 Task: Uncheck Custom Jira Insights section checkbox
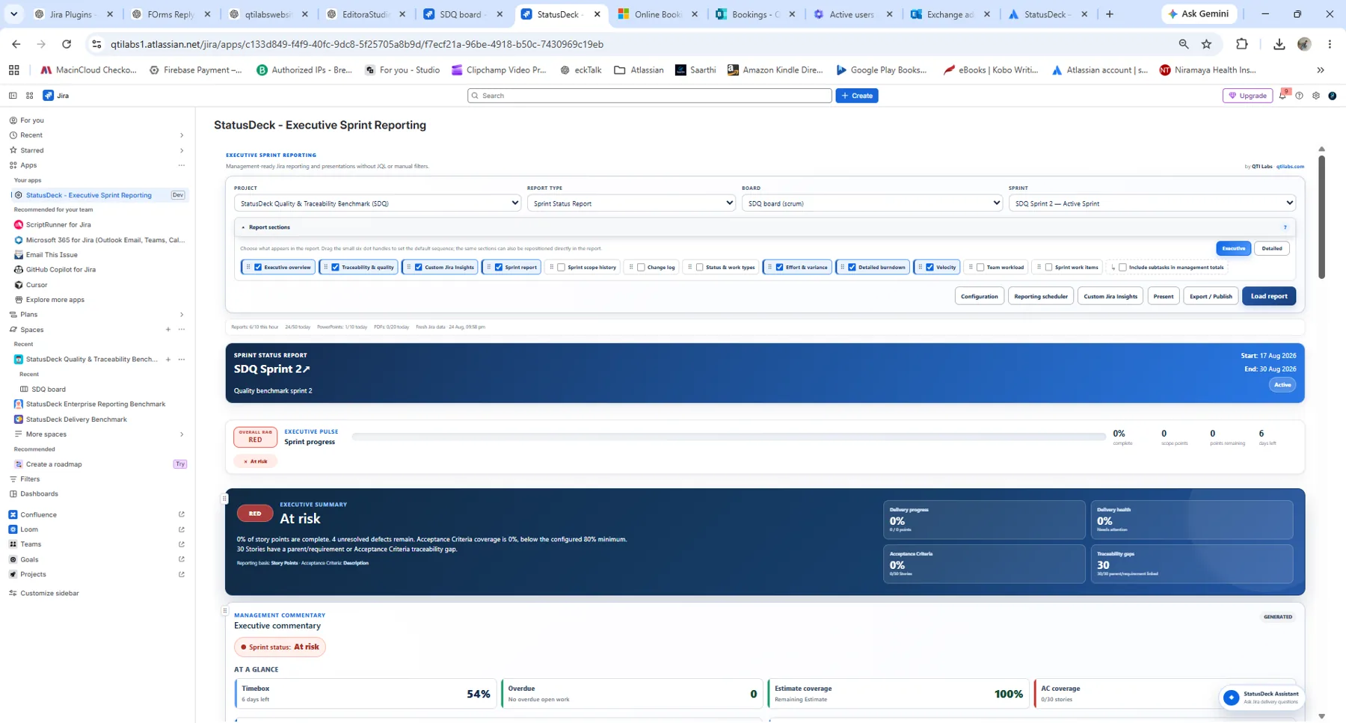click(419, 268)
